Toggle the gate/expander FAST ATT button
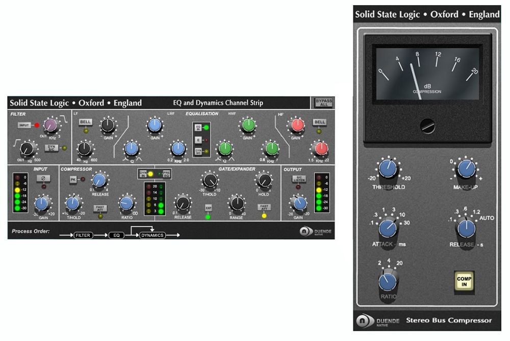This screenshot has width=510, height=341. click(x=264, y=207)
